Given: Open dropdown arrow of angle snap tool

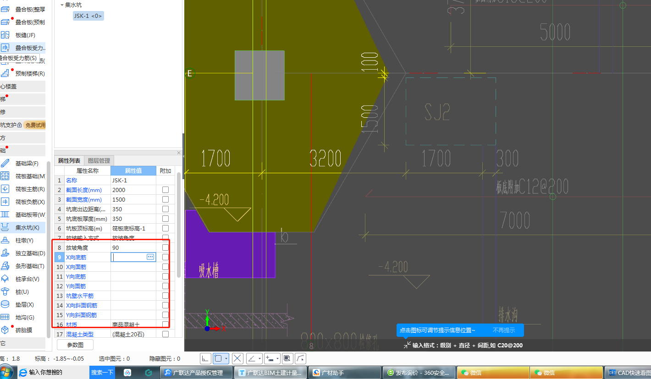Looking at the screenshot, I should (x=260, y=358).
